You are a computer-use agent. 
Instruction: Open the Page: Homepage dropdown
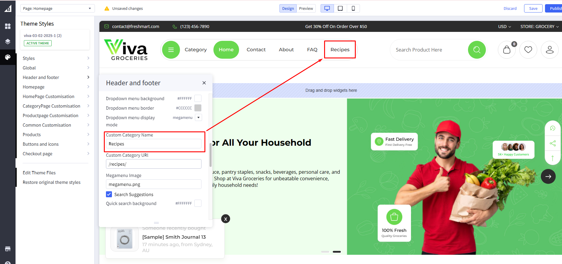58,8
